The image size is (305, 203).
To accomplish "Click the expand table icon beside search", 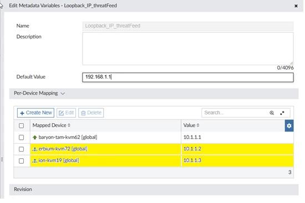I will coord(282,113).
